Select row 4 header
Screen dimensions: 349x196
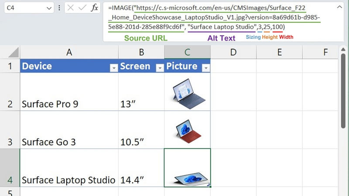point(10,168)
